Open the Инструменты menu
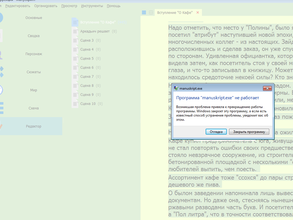Screen dimensions: 293x220 pyautogui.click(x=92, y=6)
